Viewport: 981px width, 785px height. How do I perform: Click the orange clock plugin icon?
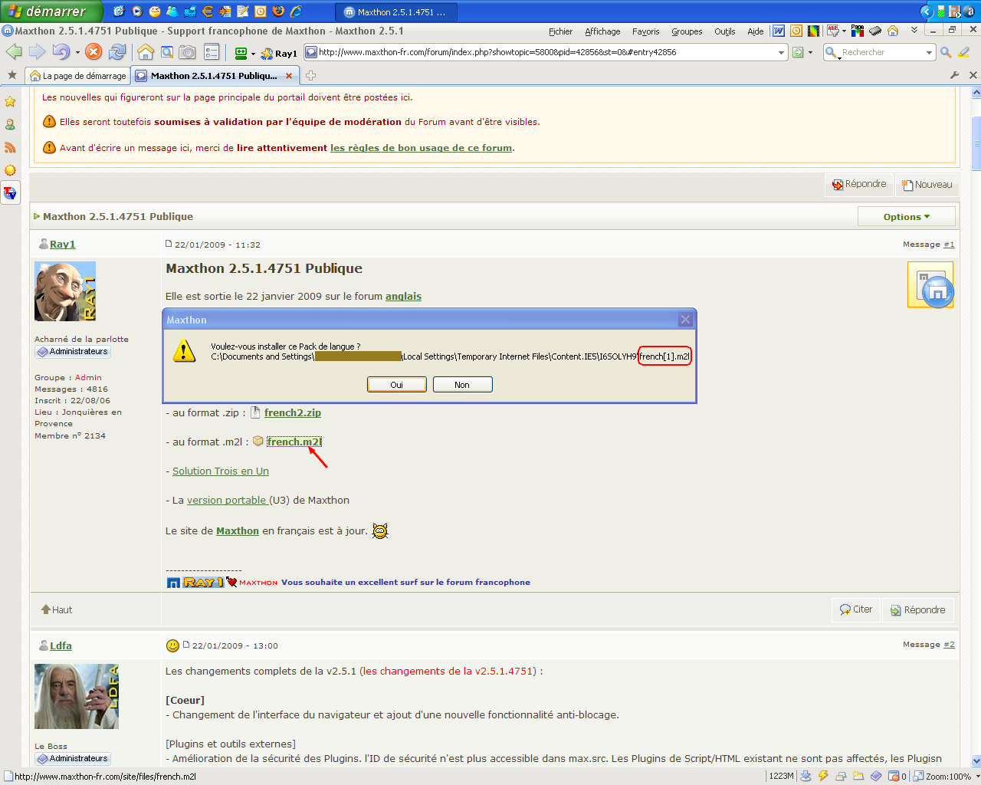[796, 31]
